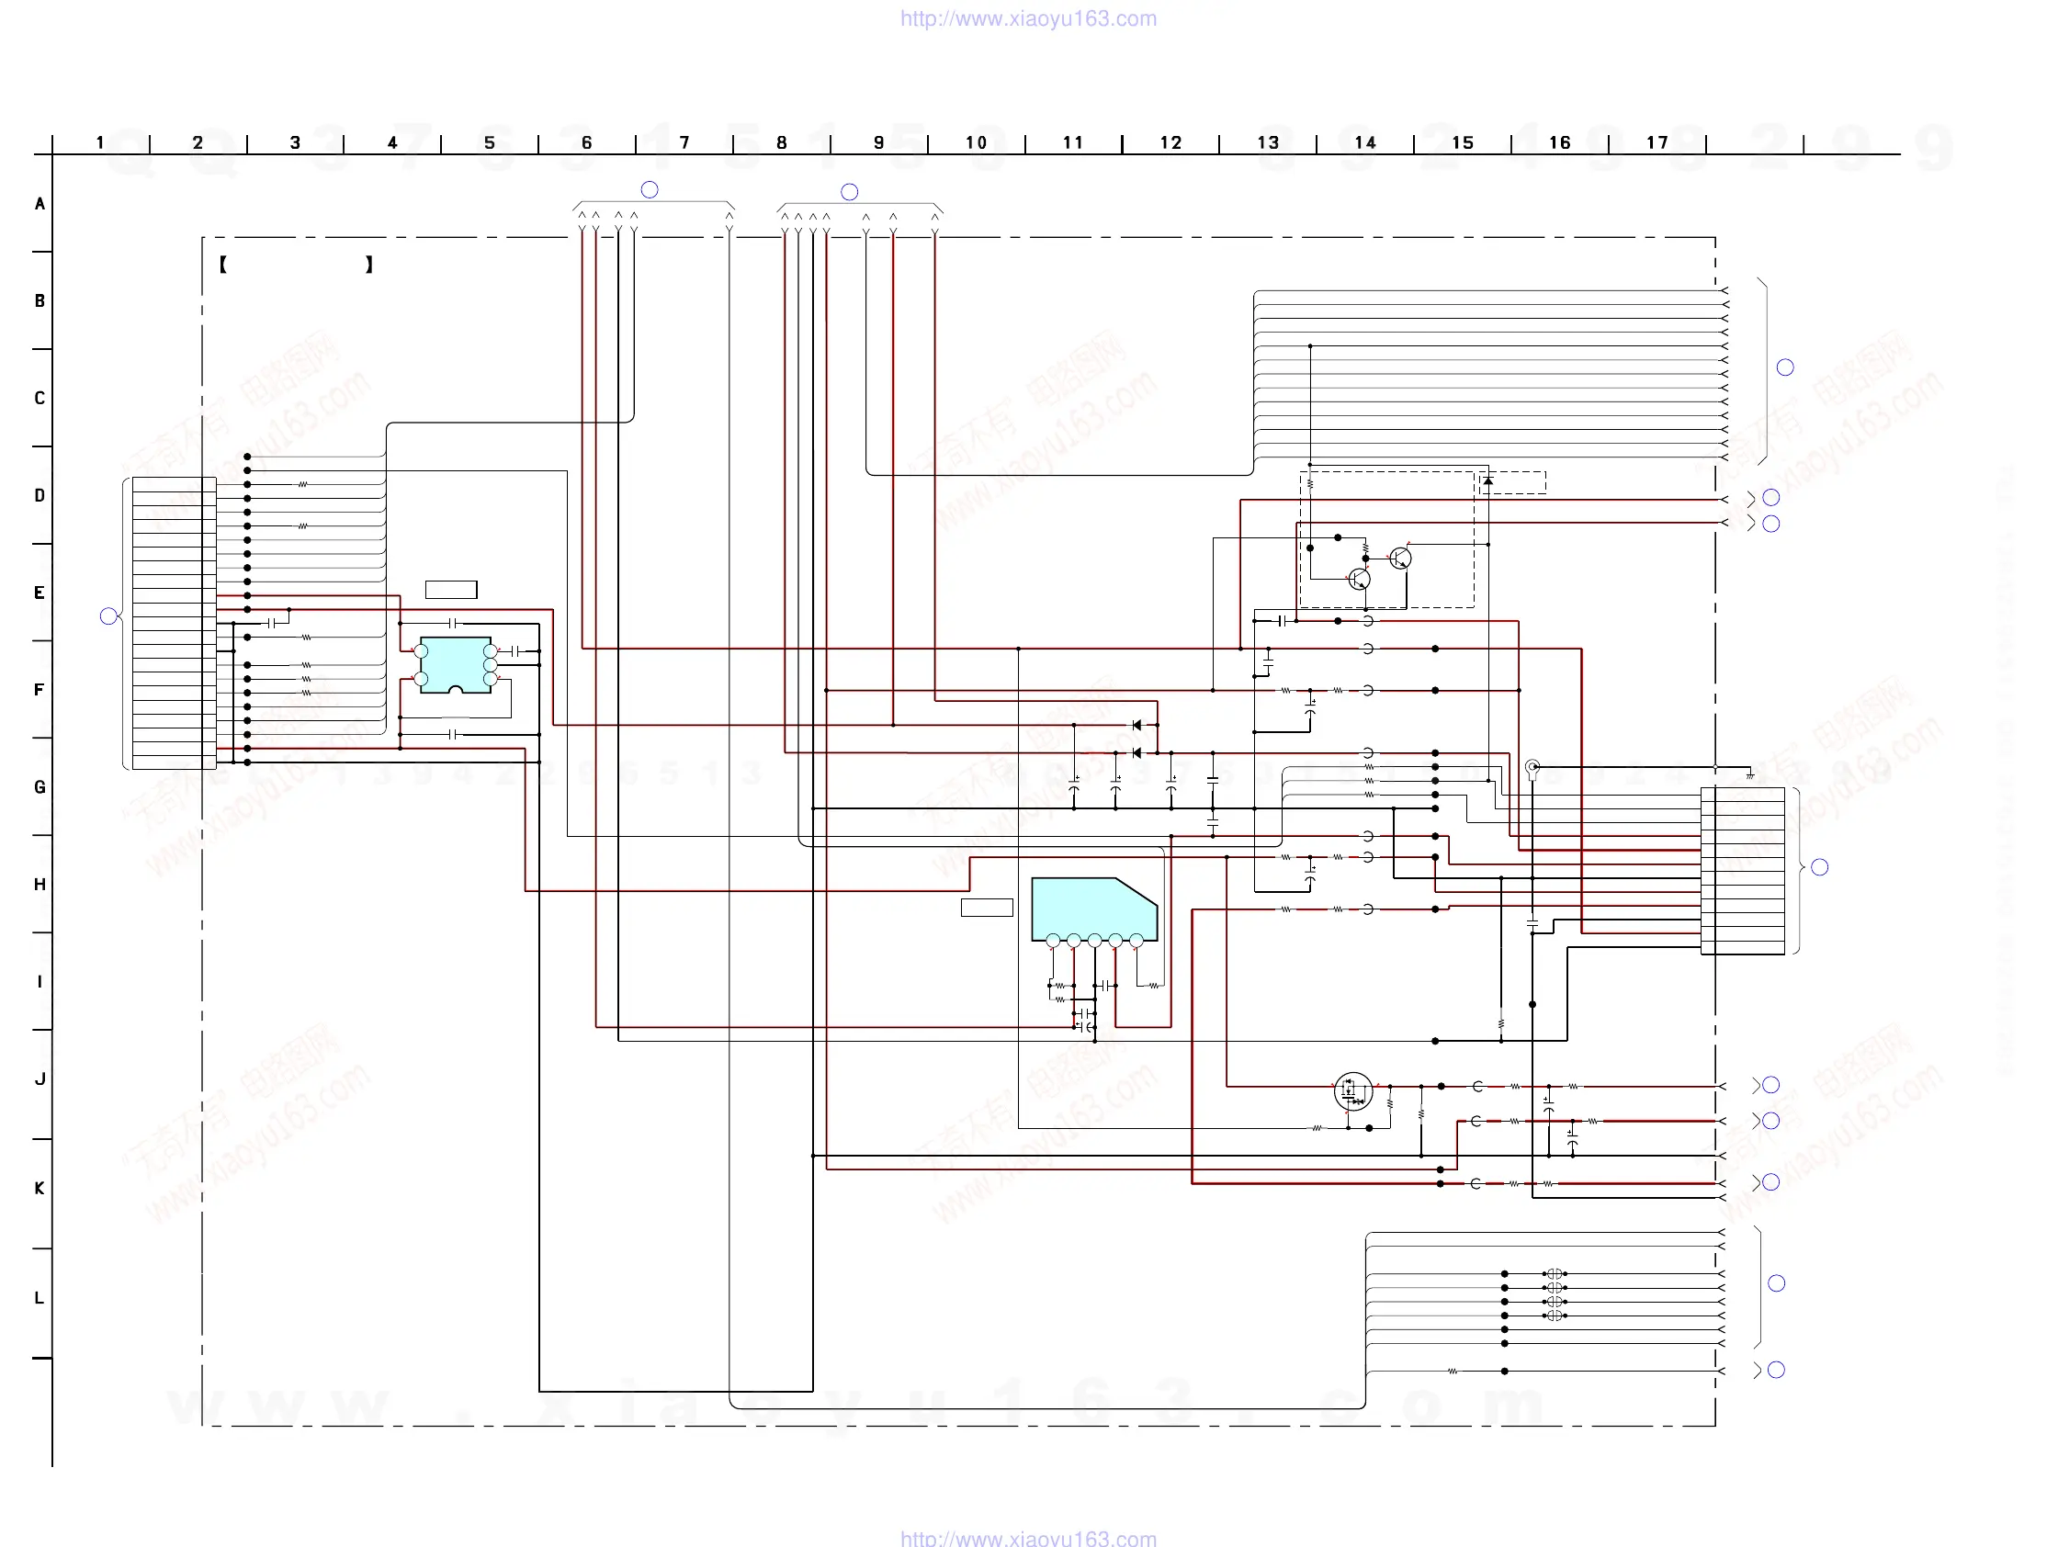Viewport: 2058px width, 1547px height.
Task: Click the MOSFET transistor symbol in row J
Action: [1352, 1092]
